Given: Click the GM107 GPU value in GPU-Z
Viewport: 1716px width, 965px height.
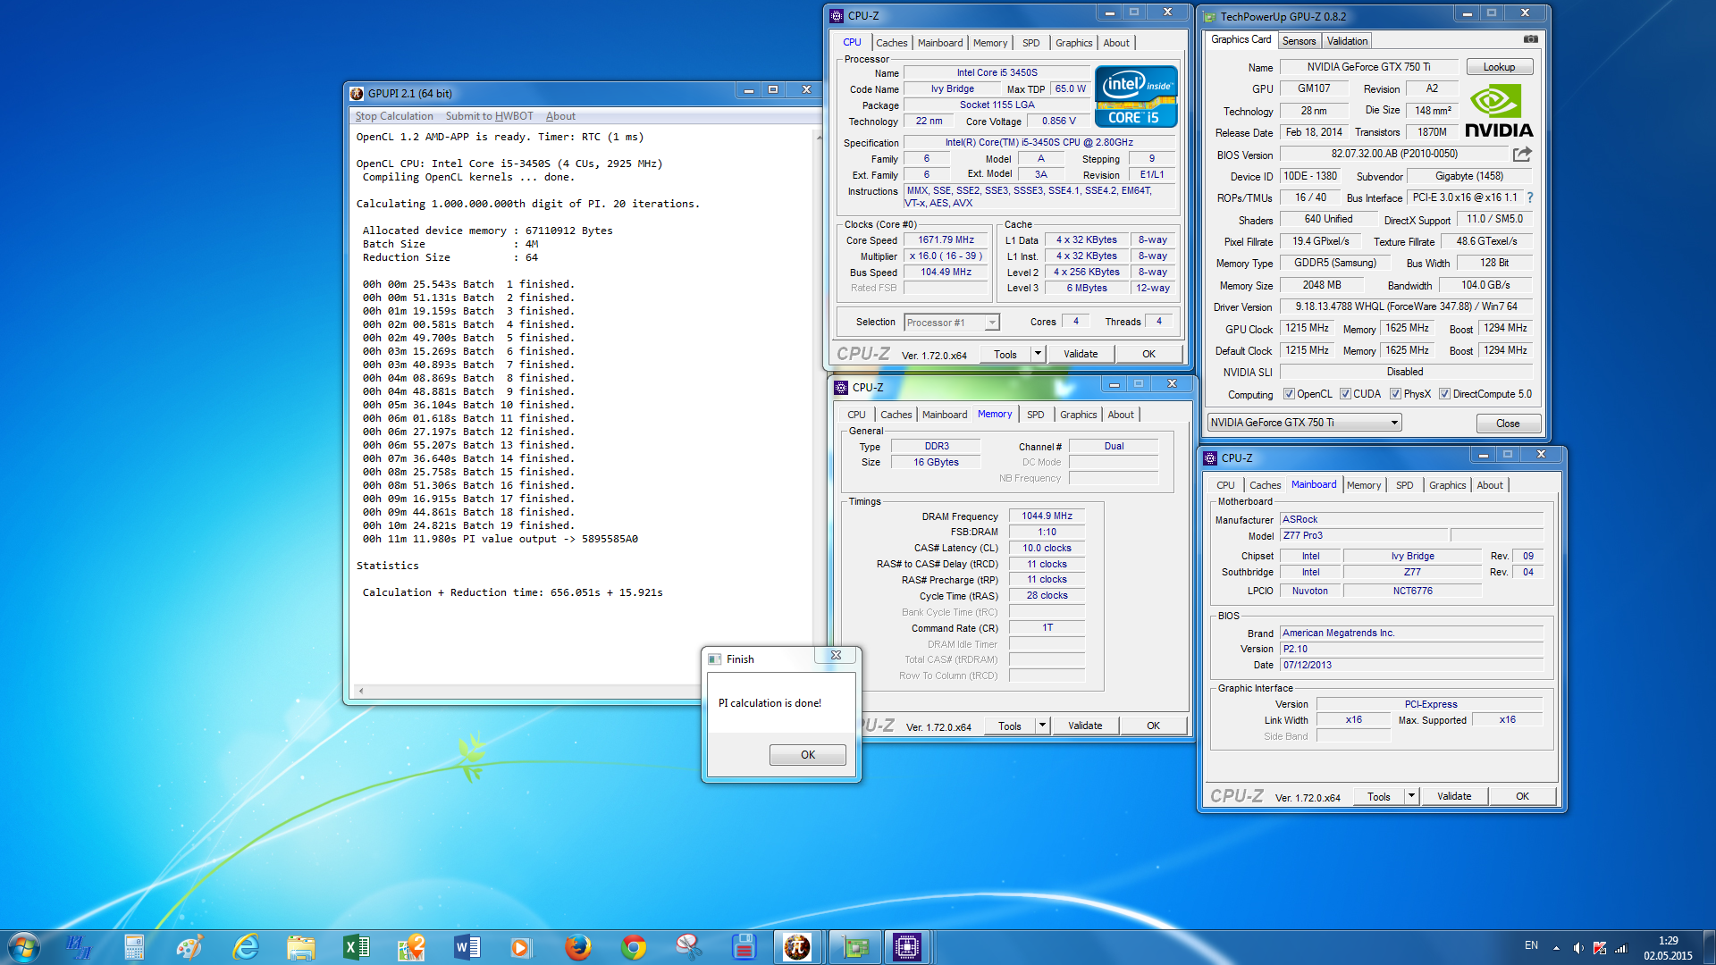Looking at the screenshot, I should point(1314,88).
